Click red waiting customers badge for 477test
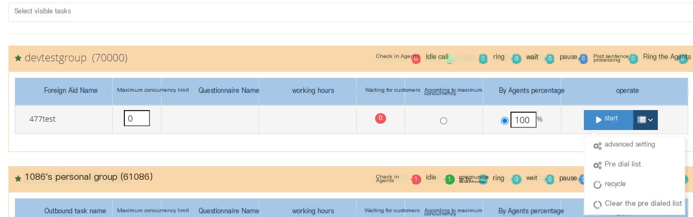Image resolution: width=693 pixels, height=217 pixels. click(381, 118)
